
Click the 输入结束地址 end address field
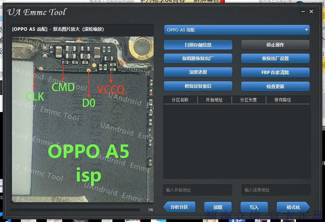coord(276,190)
